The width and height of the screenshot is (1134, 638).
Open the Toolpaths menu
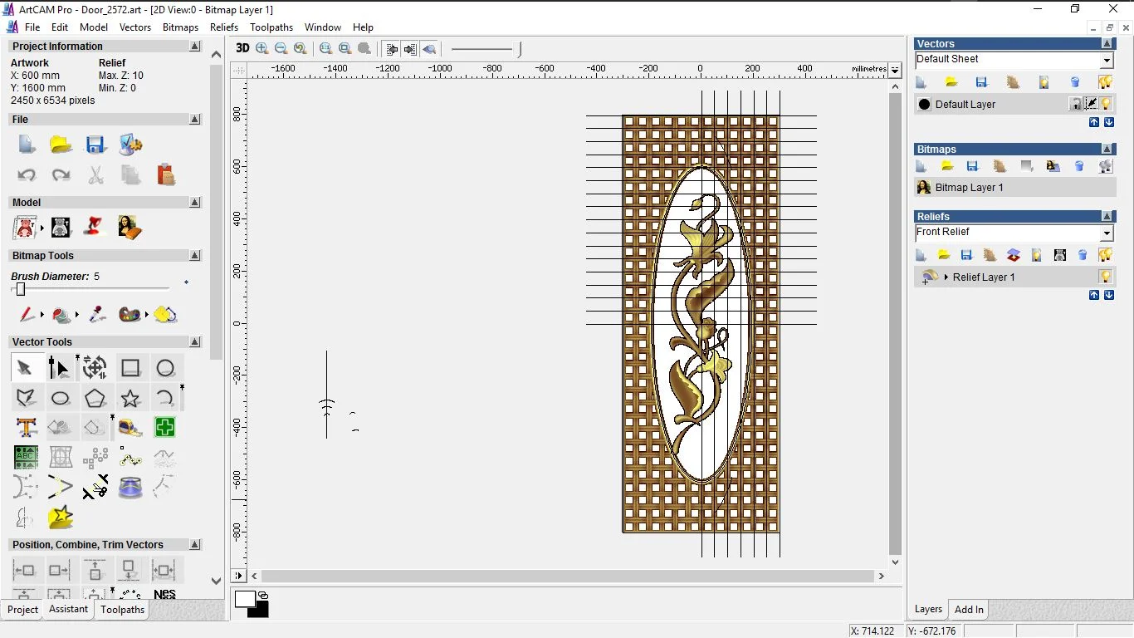point(271,27)
